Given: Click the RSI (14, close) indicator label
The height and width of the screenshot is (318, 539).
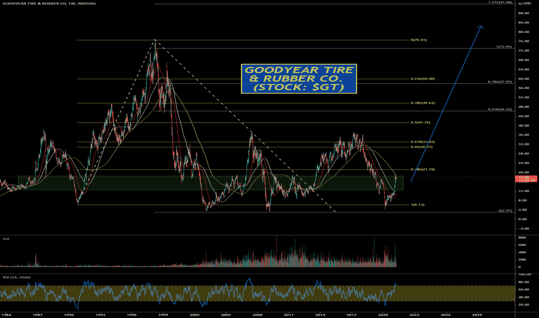Looking at the screenshot, I should [x=17, y=277].
